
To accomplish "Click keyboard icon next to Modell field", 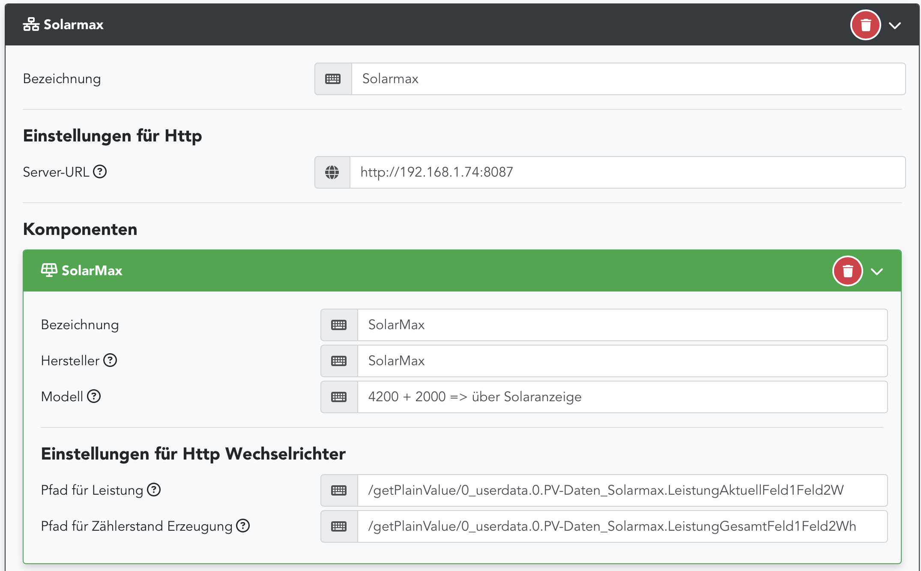I will point(339,397).
